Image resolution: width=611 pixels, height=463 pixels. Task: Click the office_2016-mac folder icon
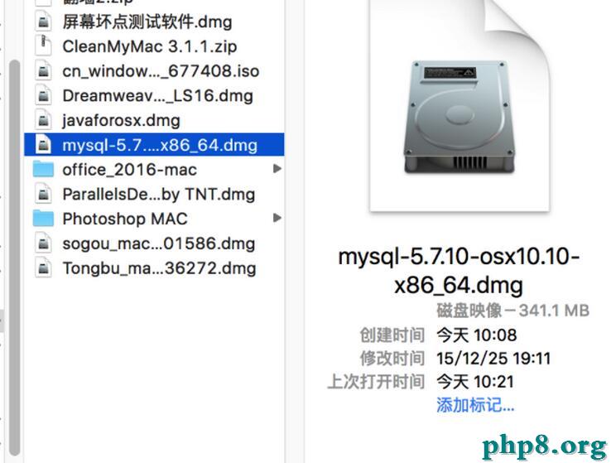coord(43,169)
